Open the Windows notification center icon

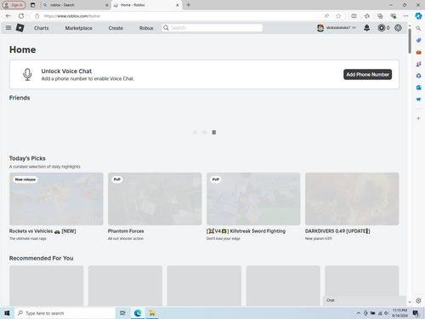pos(416,313)
